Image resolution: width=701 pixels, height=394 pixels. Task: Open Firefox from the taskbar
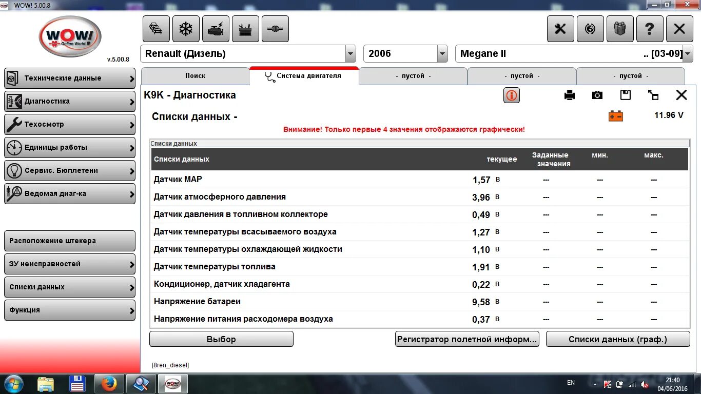pos(109,384)
